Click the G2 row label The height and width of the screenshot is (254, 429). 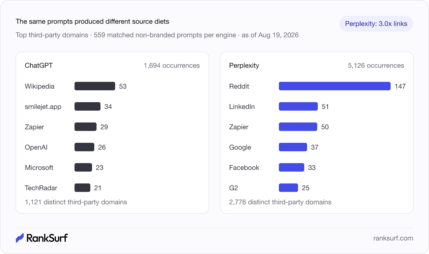233,188
